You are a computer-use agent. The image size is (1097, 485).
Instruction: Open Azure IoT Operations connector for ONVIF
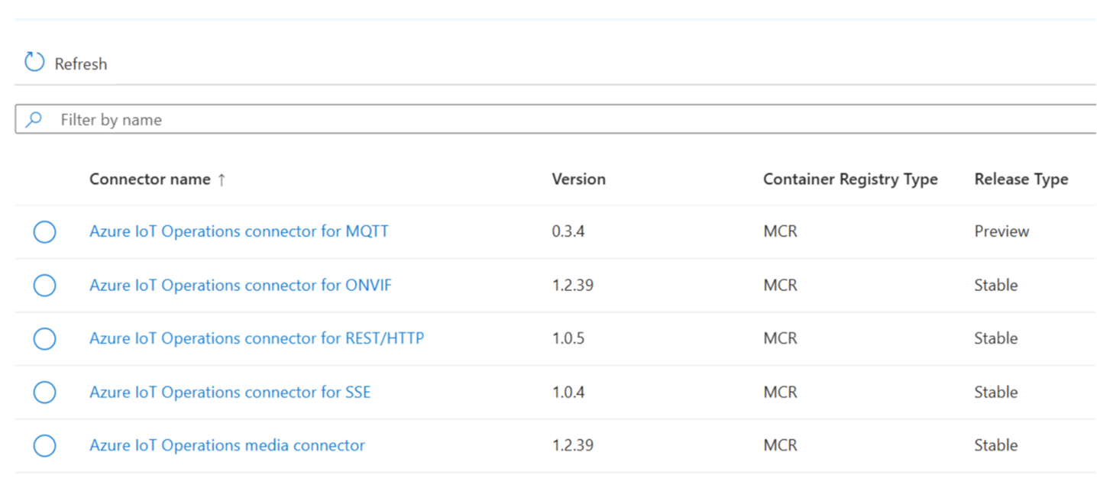click(241, 285)
